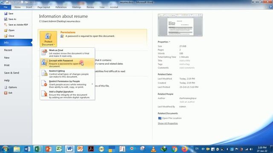Click the Permissions key icon
Image resolution: width=273 pixels, height=153 pixels.
click(62, 36)
